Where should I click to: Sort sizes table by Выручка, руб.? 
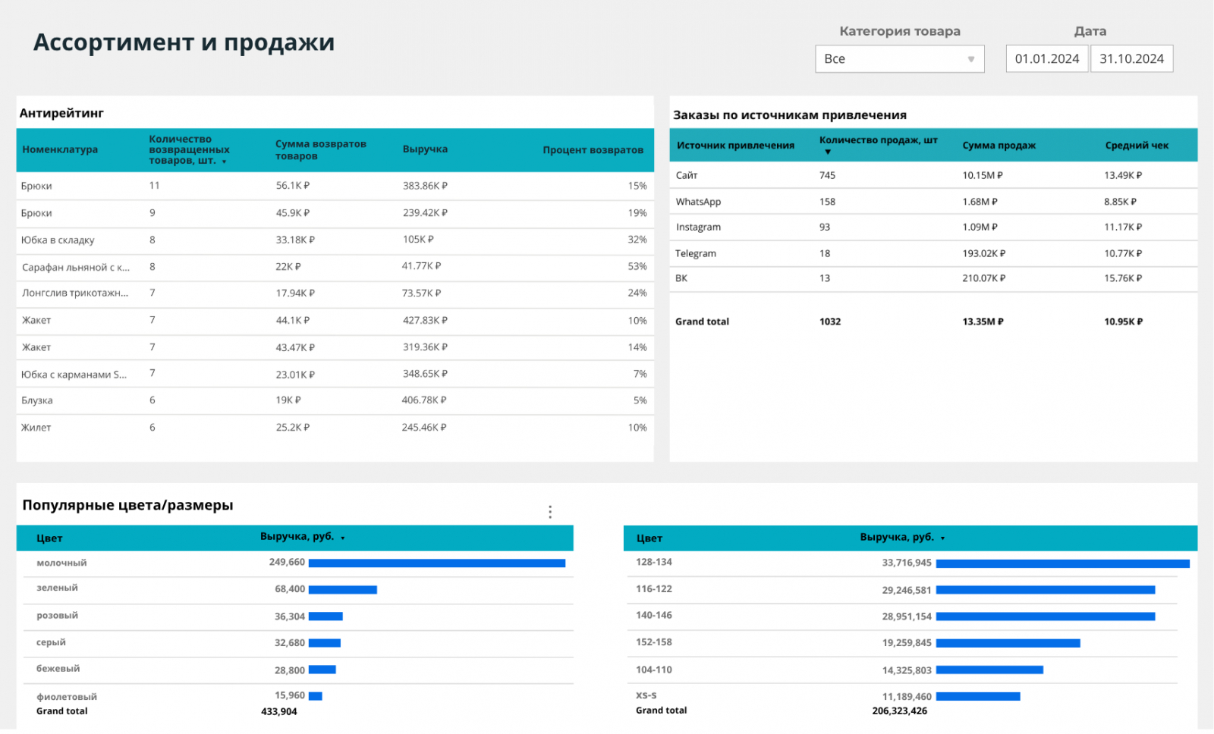(x=902, y=538)
